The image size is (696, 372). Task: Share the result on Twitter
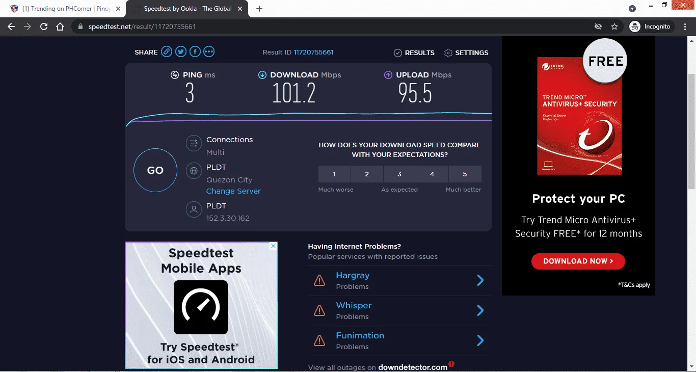181,52
